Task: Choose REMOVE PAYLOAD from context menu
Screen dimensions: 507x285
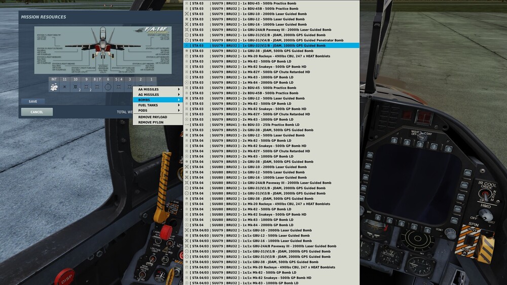Action: point(158,117)
